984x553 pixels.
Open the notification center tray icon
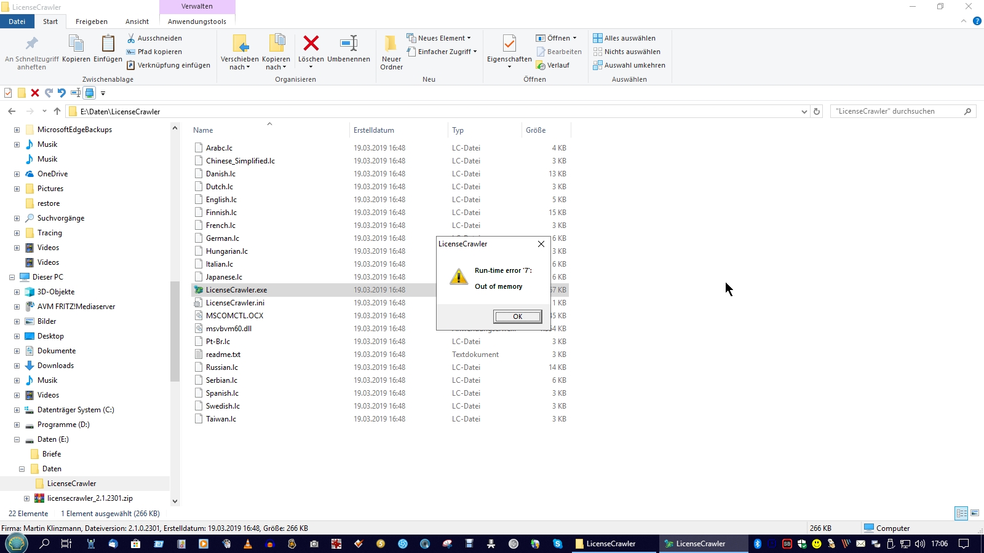964,544
